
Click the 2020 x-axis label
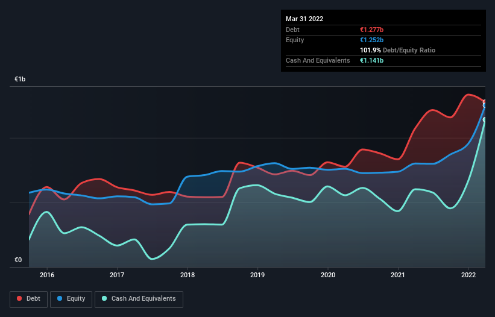click(x=328, y=275)
